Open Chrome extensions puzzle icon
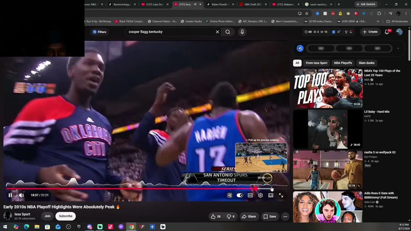This screenshot has width=411, height=231. pyautogui.click(x=379, y=13)
